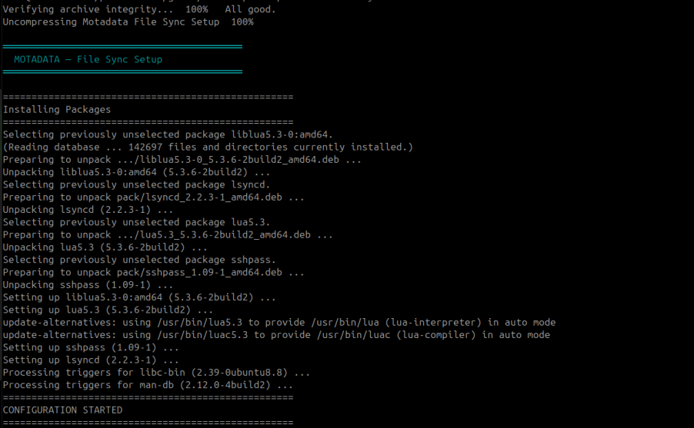Screen dimensions: 694x428
Task: Click 'Processing triggers for man-db' line
Action: (148, 385)
